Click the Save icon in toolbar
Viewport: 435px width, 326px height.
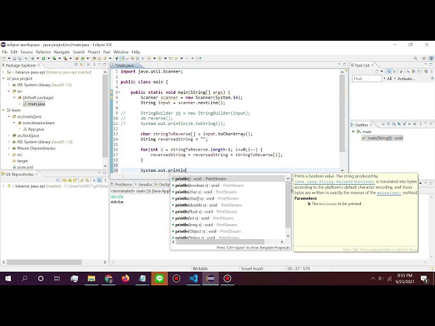(x=15, y=58)
